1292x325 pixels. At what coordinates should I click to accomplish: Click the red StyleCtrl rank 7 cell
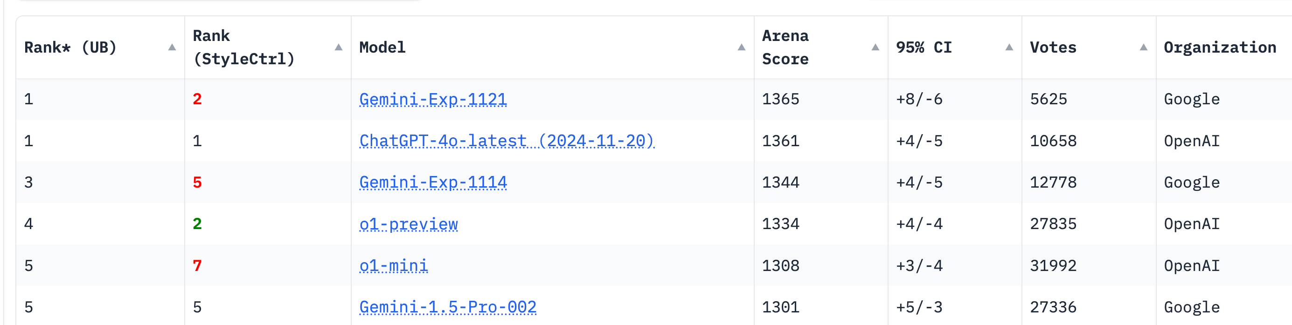(x=197, y=265)
